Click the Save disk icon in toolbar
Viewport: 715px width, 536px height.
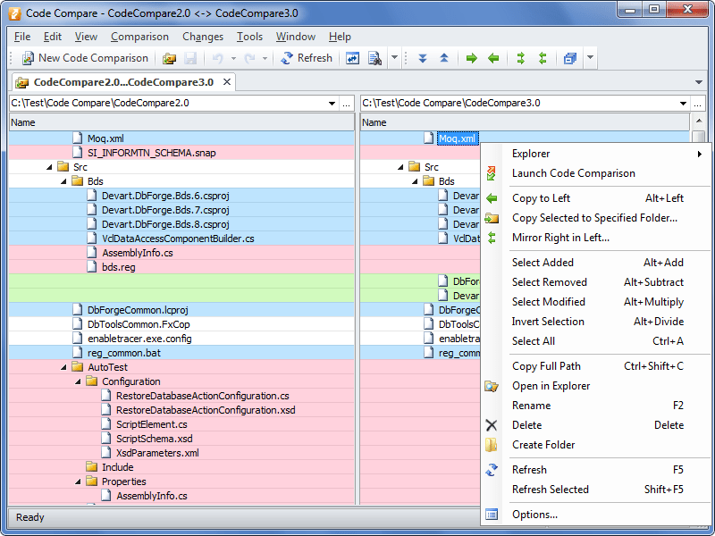(x=190, y=58)
